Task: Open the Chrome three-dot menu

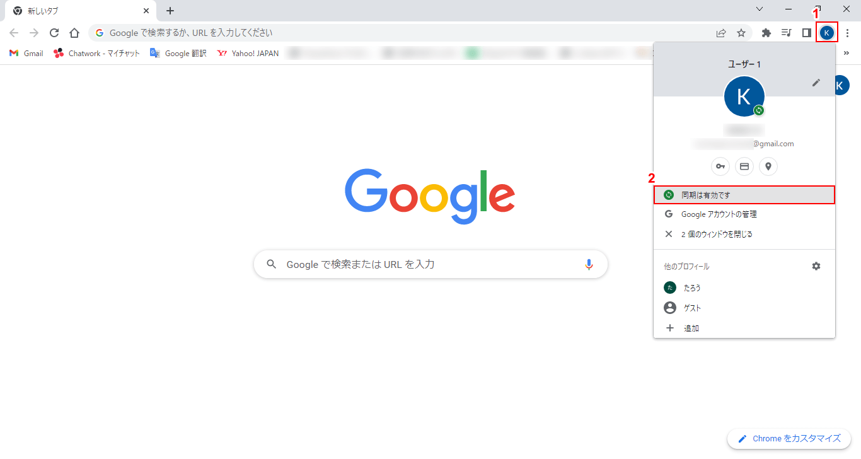Action: [848, 33]
